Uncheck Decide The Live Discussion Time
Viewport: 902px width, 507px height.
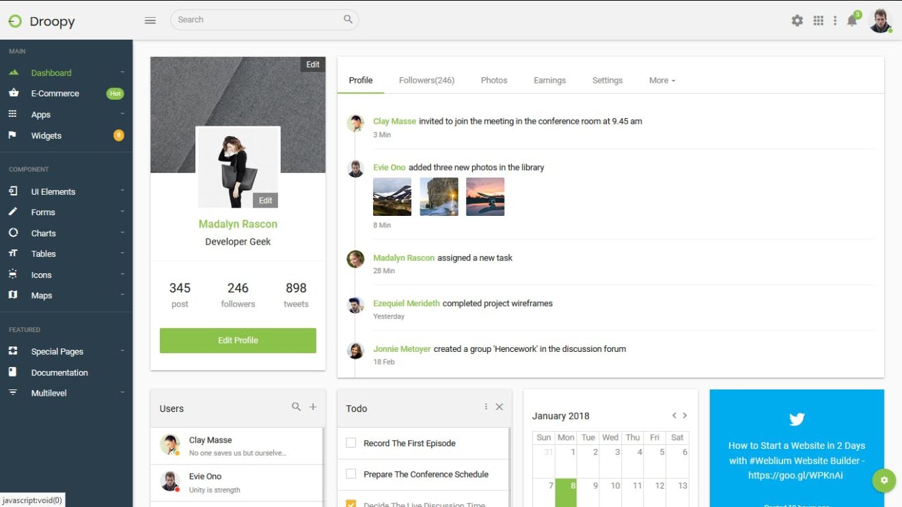click(x=351, y=504)
